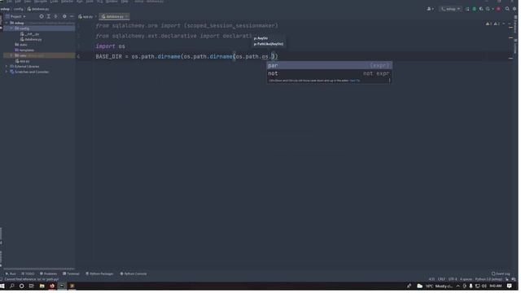Click the taskbar search icon

click(12, 286)
